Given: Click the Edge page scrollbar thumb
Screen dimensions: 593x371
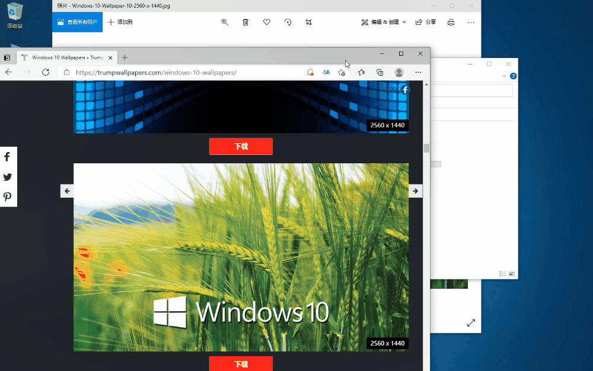Looking at the screenshot, I should click(426, 148).
